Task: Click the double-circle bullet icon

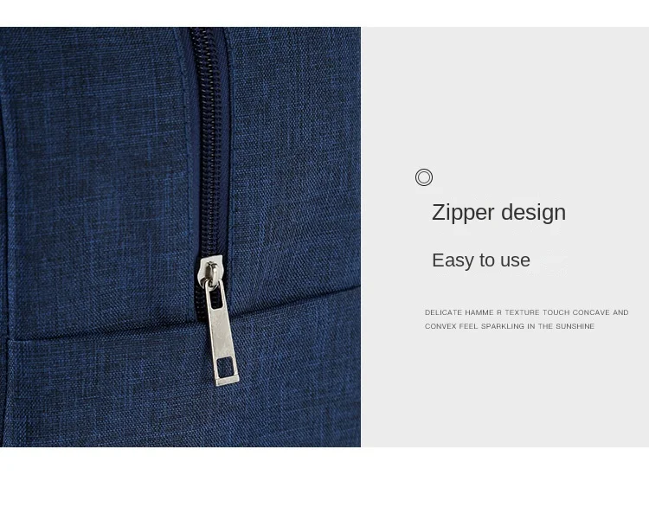Action: tap(424, 177)
